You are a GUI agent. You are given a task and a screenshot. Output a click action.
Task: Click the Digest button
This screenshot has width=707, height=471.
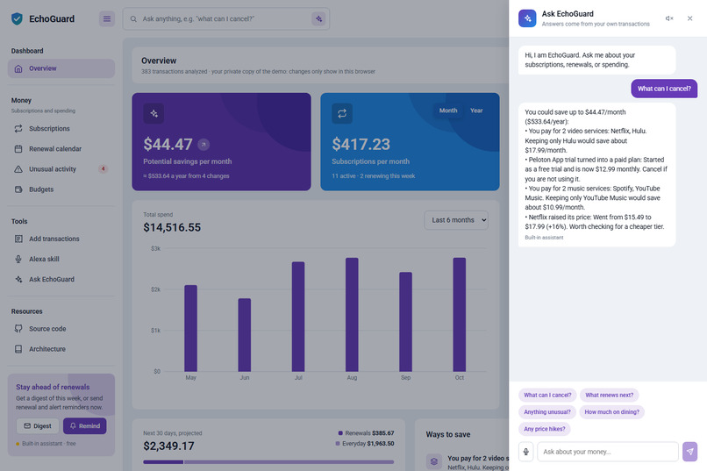[38, 426]
